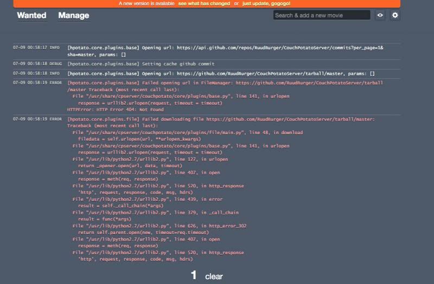434x284 pixels.
Task: Click the eye icon beside search
Action: [x=380, y=15]
